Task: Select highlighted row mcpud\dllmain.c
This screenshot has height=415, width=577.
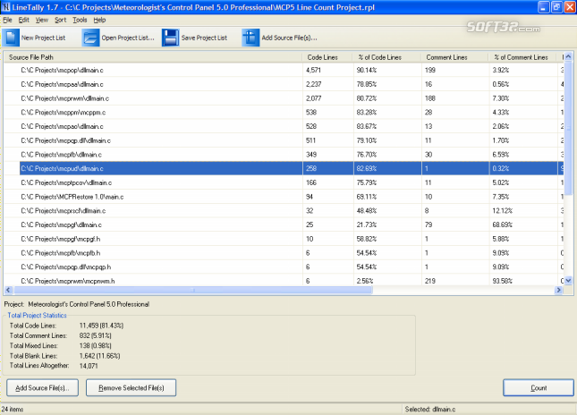Action: pyautogui.click(x=284, y=168)
